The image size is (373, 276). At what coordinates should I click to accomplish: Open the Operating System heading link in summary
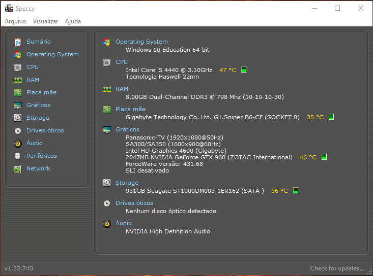141,42
